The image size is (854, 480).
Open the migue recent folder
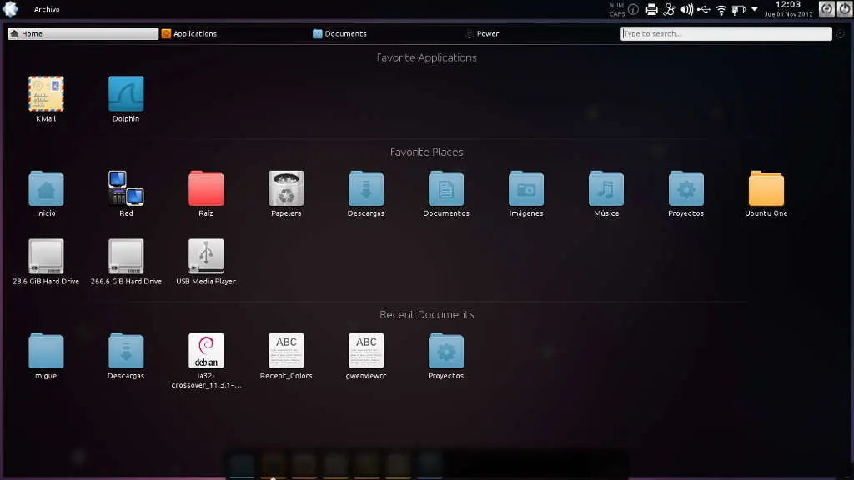coord(46,356)
